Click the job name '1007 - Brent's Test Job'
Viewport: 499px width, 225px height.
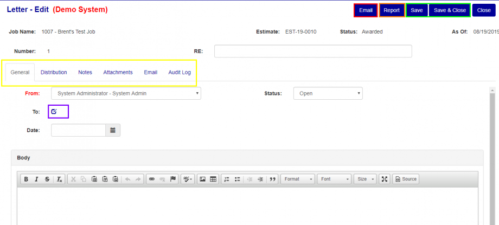pyautogui.click(x=68, y=32)
